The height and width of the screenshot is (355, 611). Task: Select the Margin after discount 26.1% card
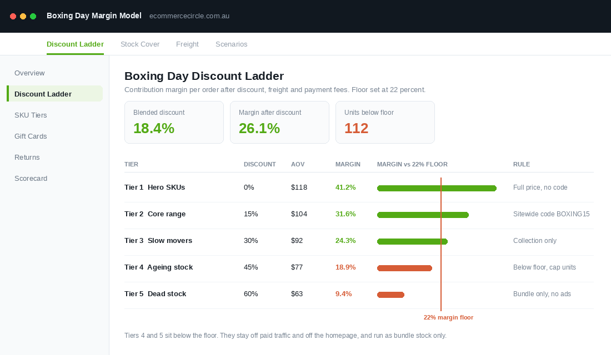pos(280,122)
